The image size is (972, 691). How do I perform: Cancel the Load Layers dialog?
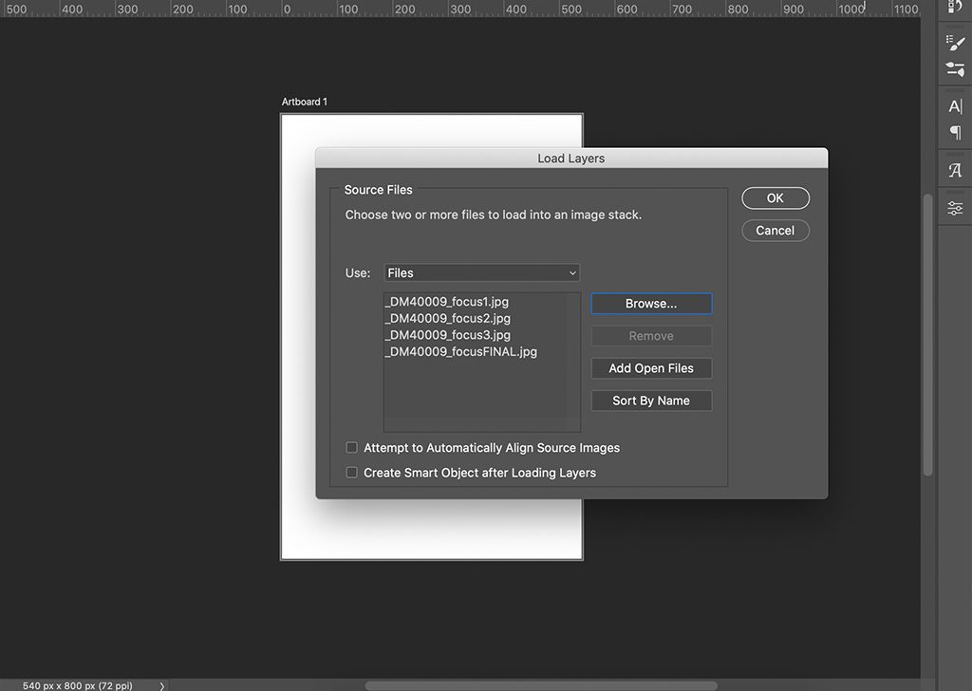coord(775,231)
